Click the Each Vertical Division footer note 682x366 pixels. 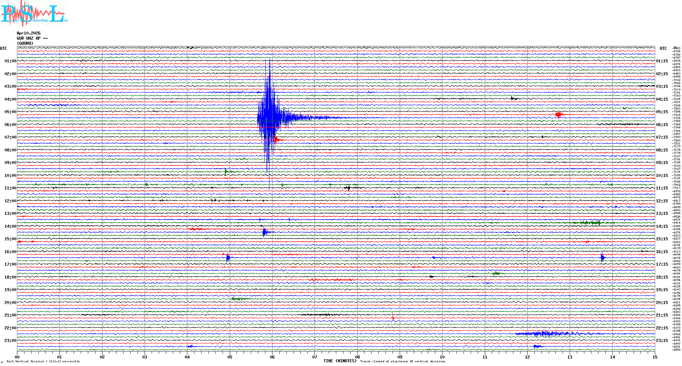click(x=43, y=361)
